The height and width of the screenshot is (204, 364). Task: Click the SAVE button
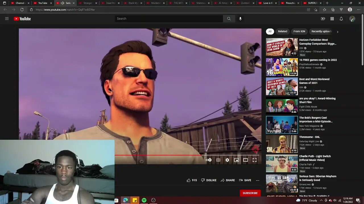pos(245,180)
